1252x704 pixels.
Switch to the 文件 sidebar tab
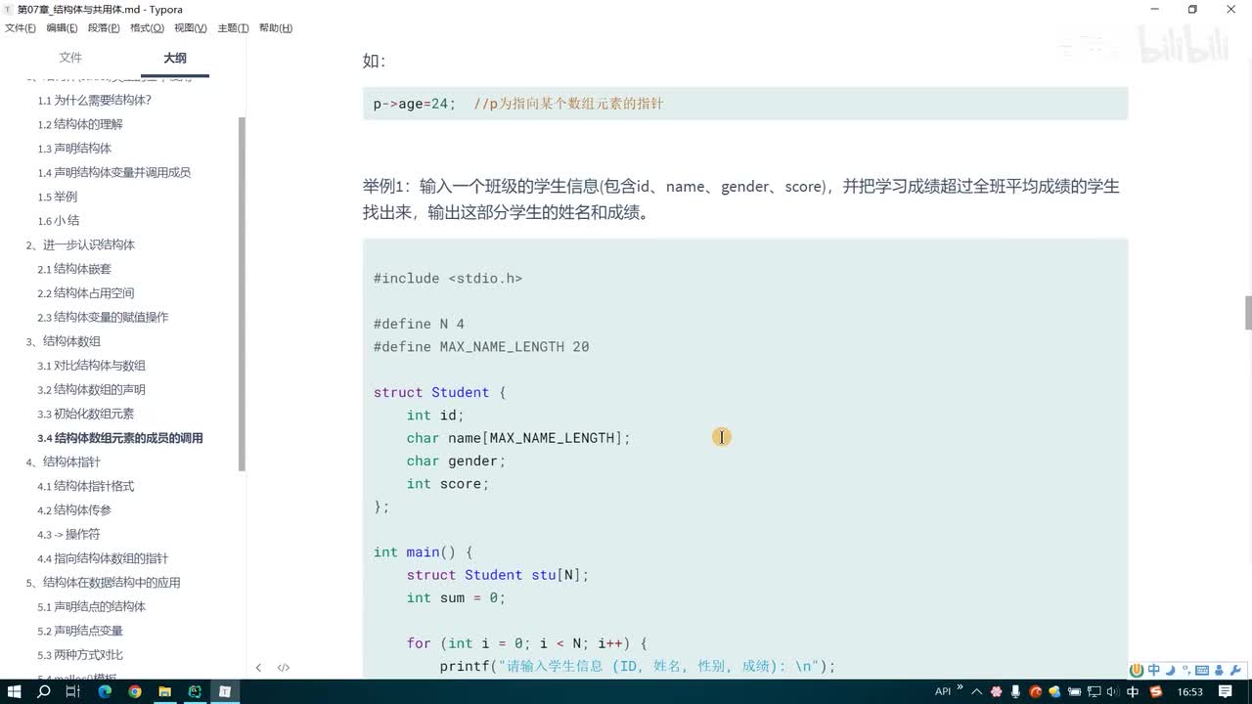tap(70, 58)
